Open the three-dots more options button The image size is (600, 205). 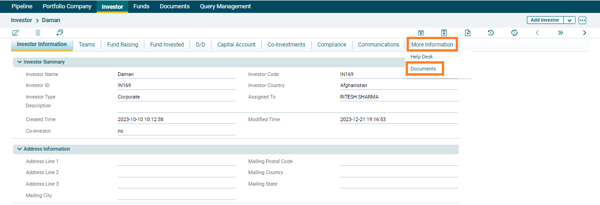click(582, 20)
